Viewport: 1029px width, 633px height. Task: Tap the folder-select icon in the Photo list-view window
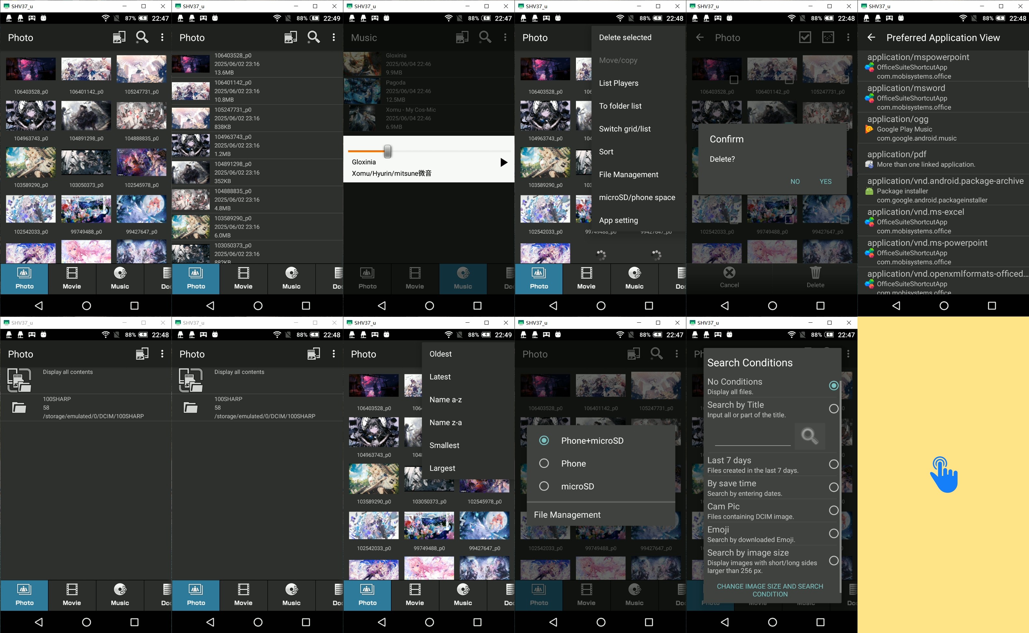pyautogui.click(x=291, y=37)
